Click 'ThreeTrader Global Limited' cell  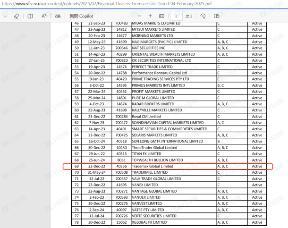pyautogui.click(x=174, y=148)
